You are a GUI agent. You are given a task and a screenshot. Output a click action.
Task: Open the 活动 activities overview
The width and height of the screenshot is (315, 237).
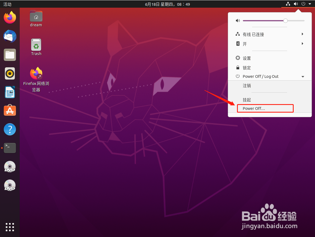tap(7, 4)
